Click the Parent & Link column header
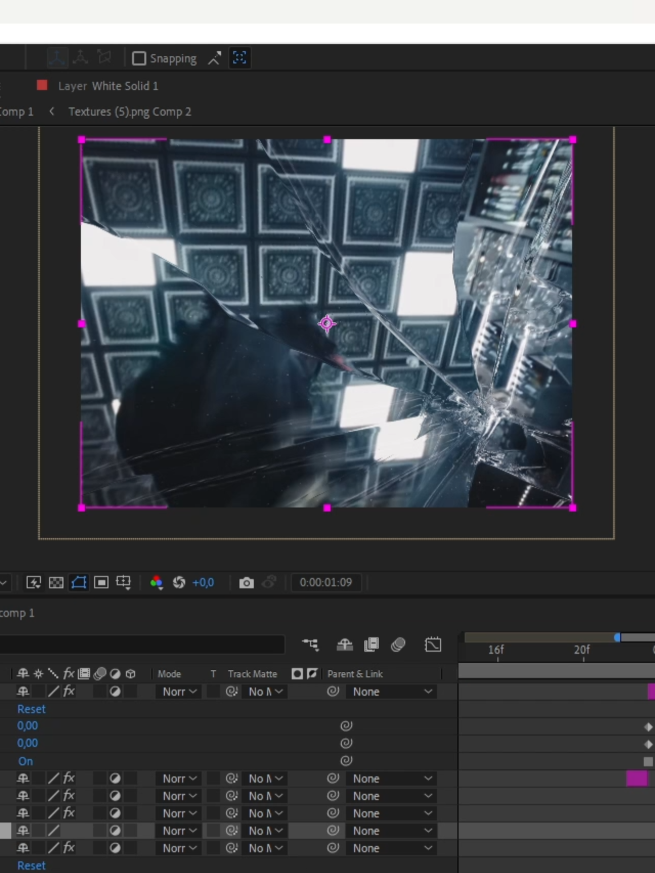Screen dimensions: 655x873 click(x=355, y=674)
